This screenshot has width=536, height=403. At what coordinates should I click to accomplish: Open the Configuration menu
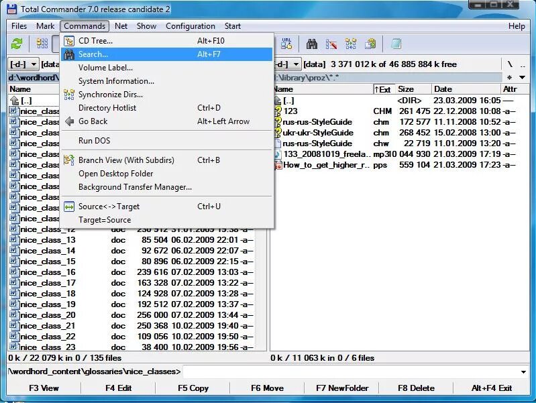(x=191, y=26)
